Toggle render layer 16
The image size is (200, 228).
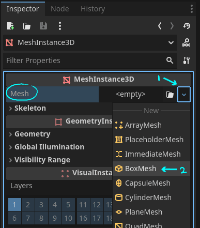pyautogui.click(x=83, y=218)
